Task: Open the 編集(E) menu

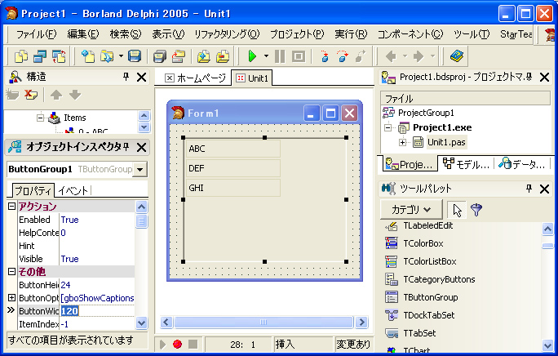Action: [x=83, y=34]
